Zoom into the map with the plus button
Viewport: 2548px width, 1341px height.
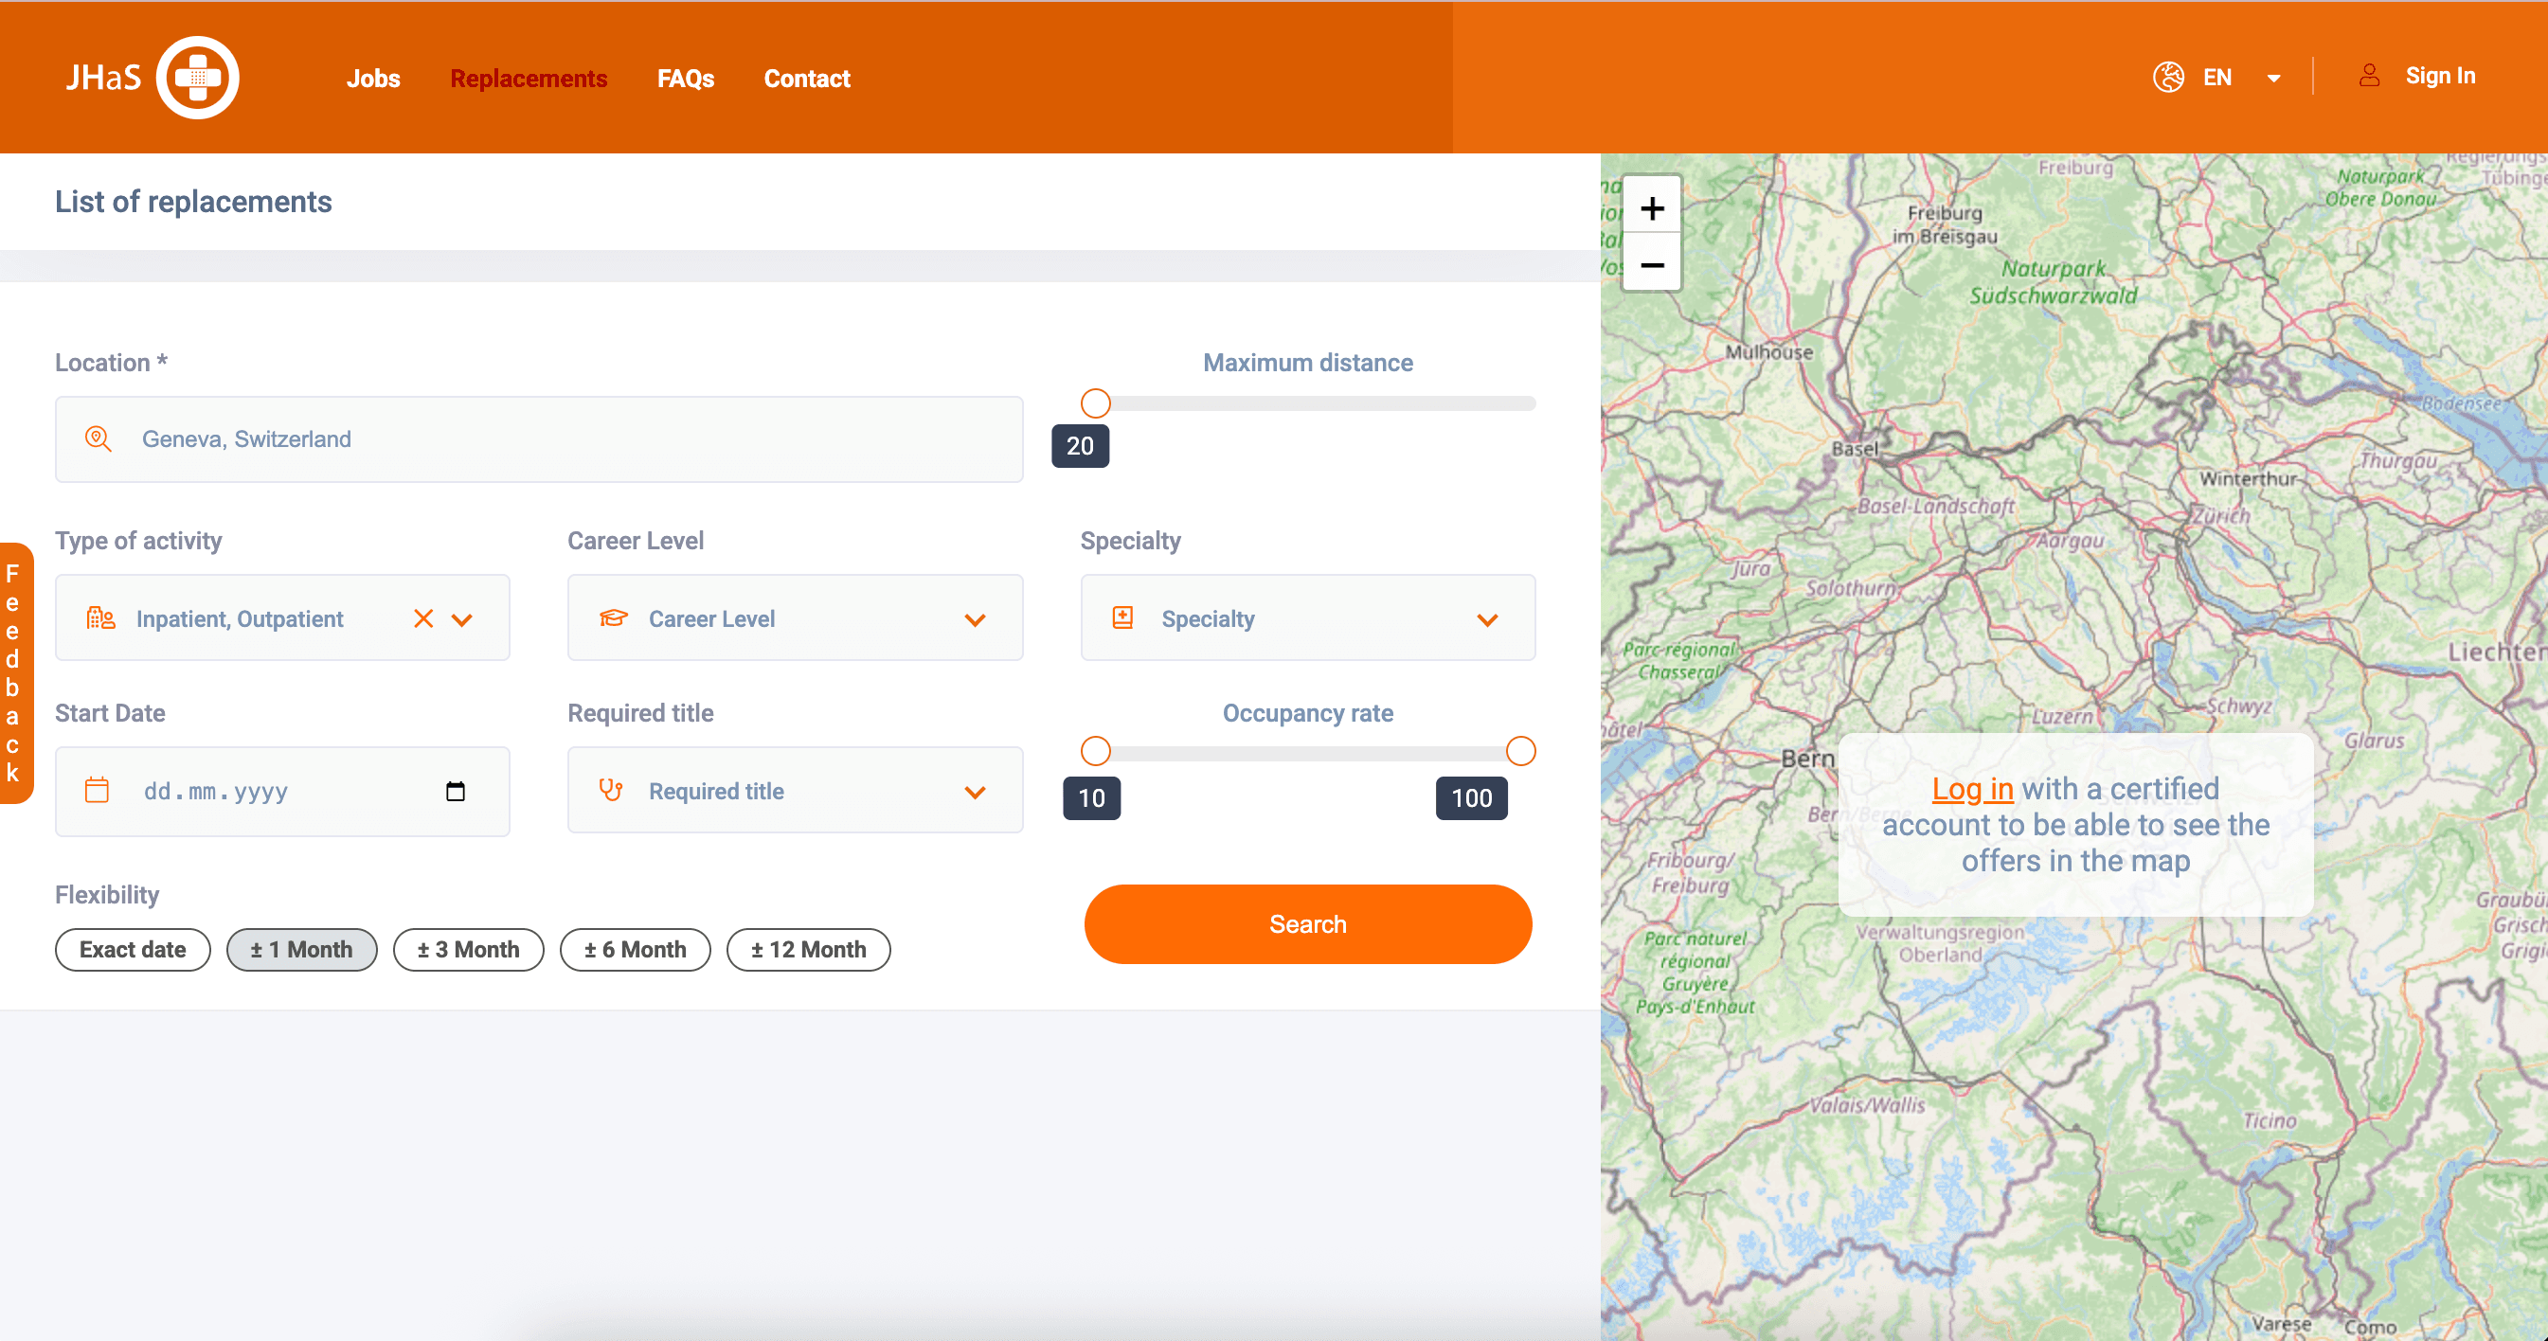(x=1651, y=207)
